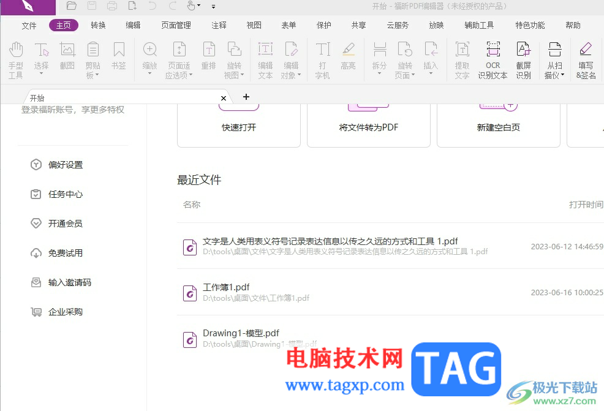Click the Bookmark (书签) icon
604x411 pixels.
point(119,50)
